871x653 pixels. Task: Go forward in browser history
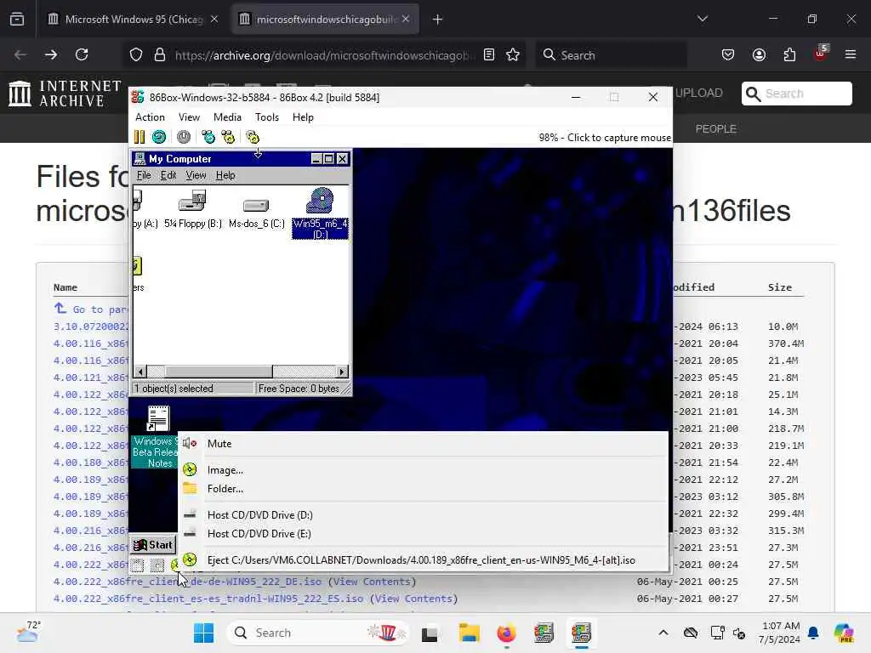tap(51, 55)
